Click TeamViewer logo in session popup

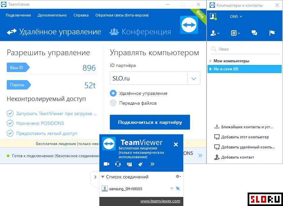point(109,144)
